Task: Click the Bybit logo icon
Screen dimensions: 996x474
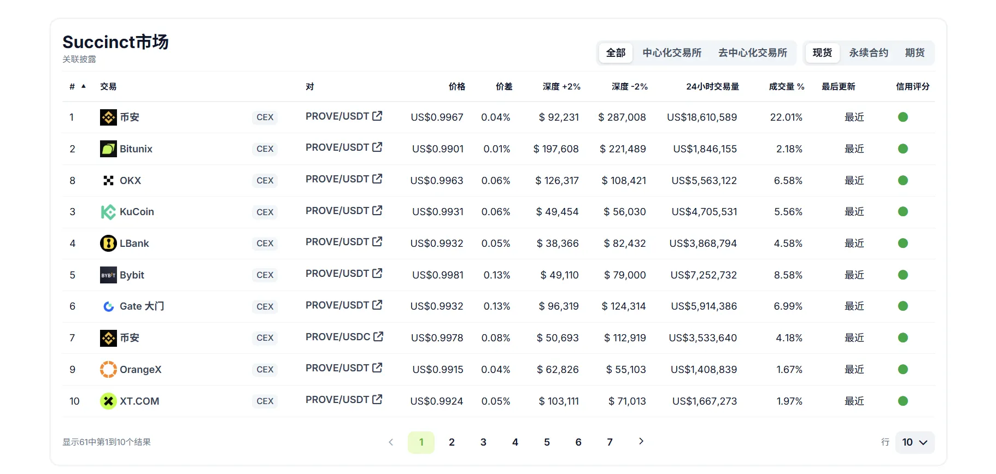Action: coord(108,275)
